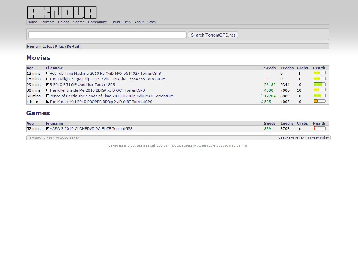Open the Stats menu item

[151, 22]
